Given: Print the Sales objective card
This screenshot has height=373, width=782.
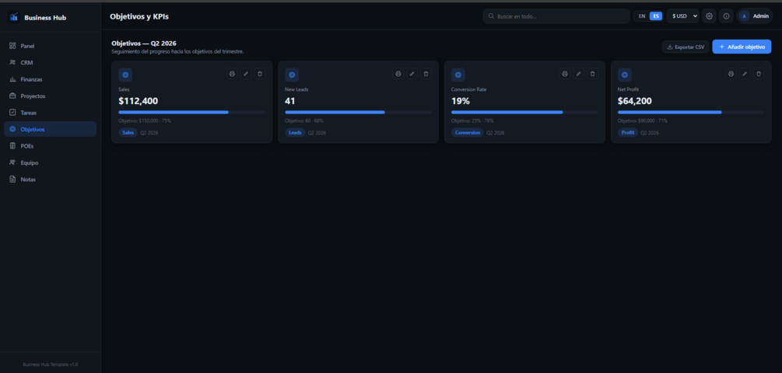Looking at the screenshot, I should [x=232, y=74].
